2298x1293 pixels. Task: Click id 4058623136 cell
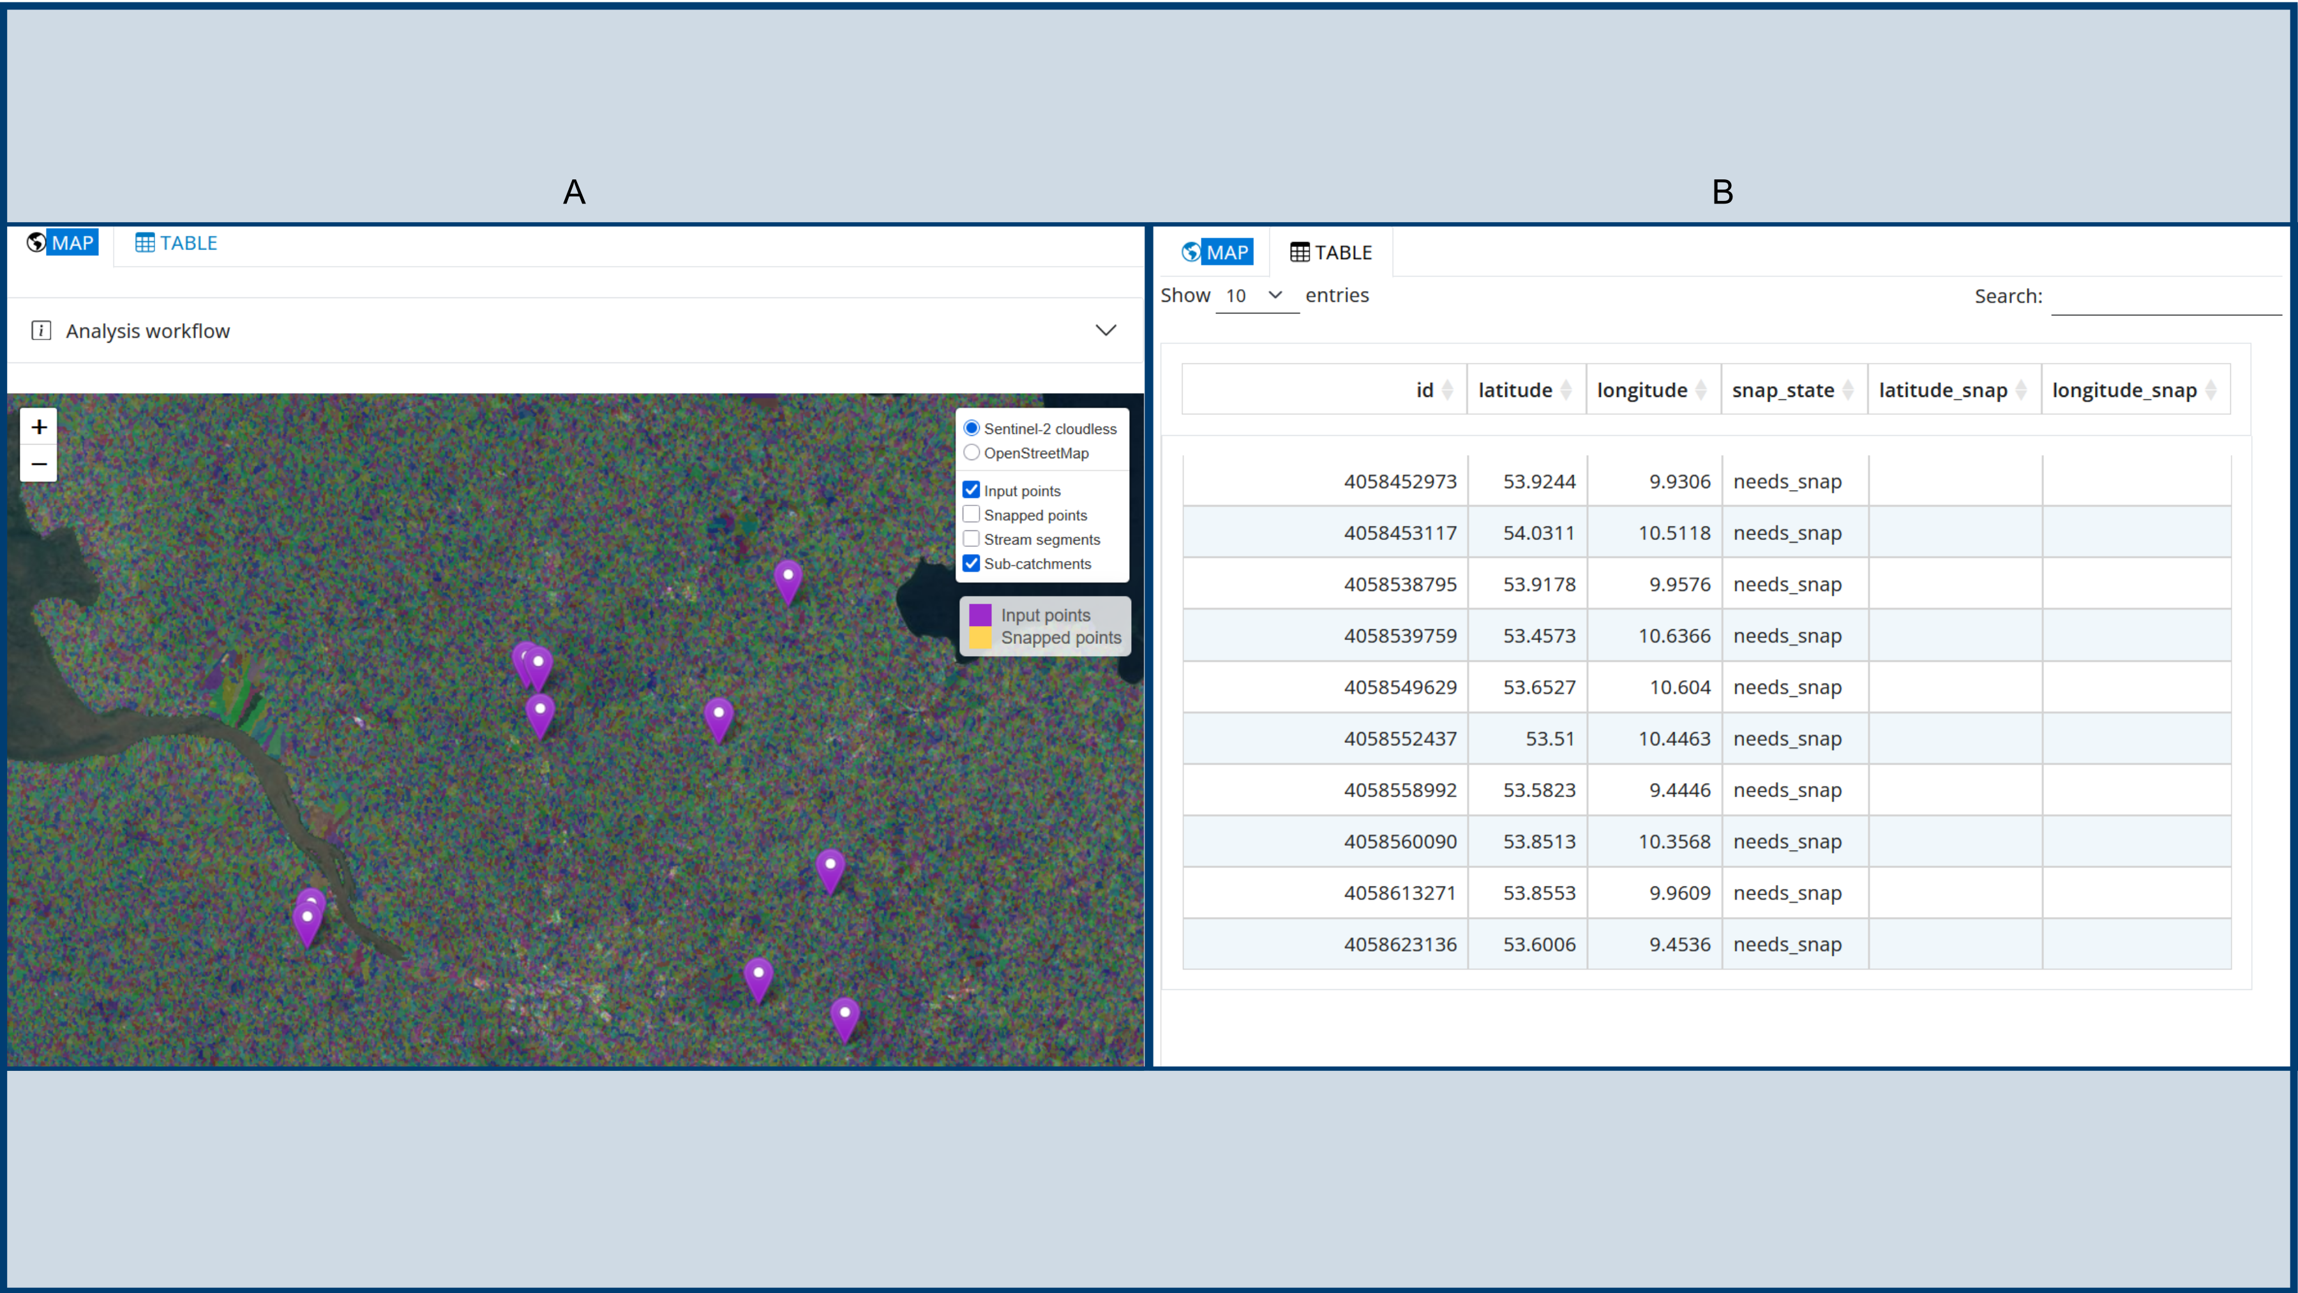point(1325,945)
